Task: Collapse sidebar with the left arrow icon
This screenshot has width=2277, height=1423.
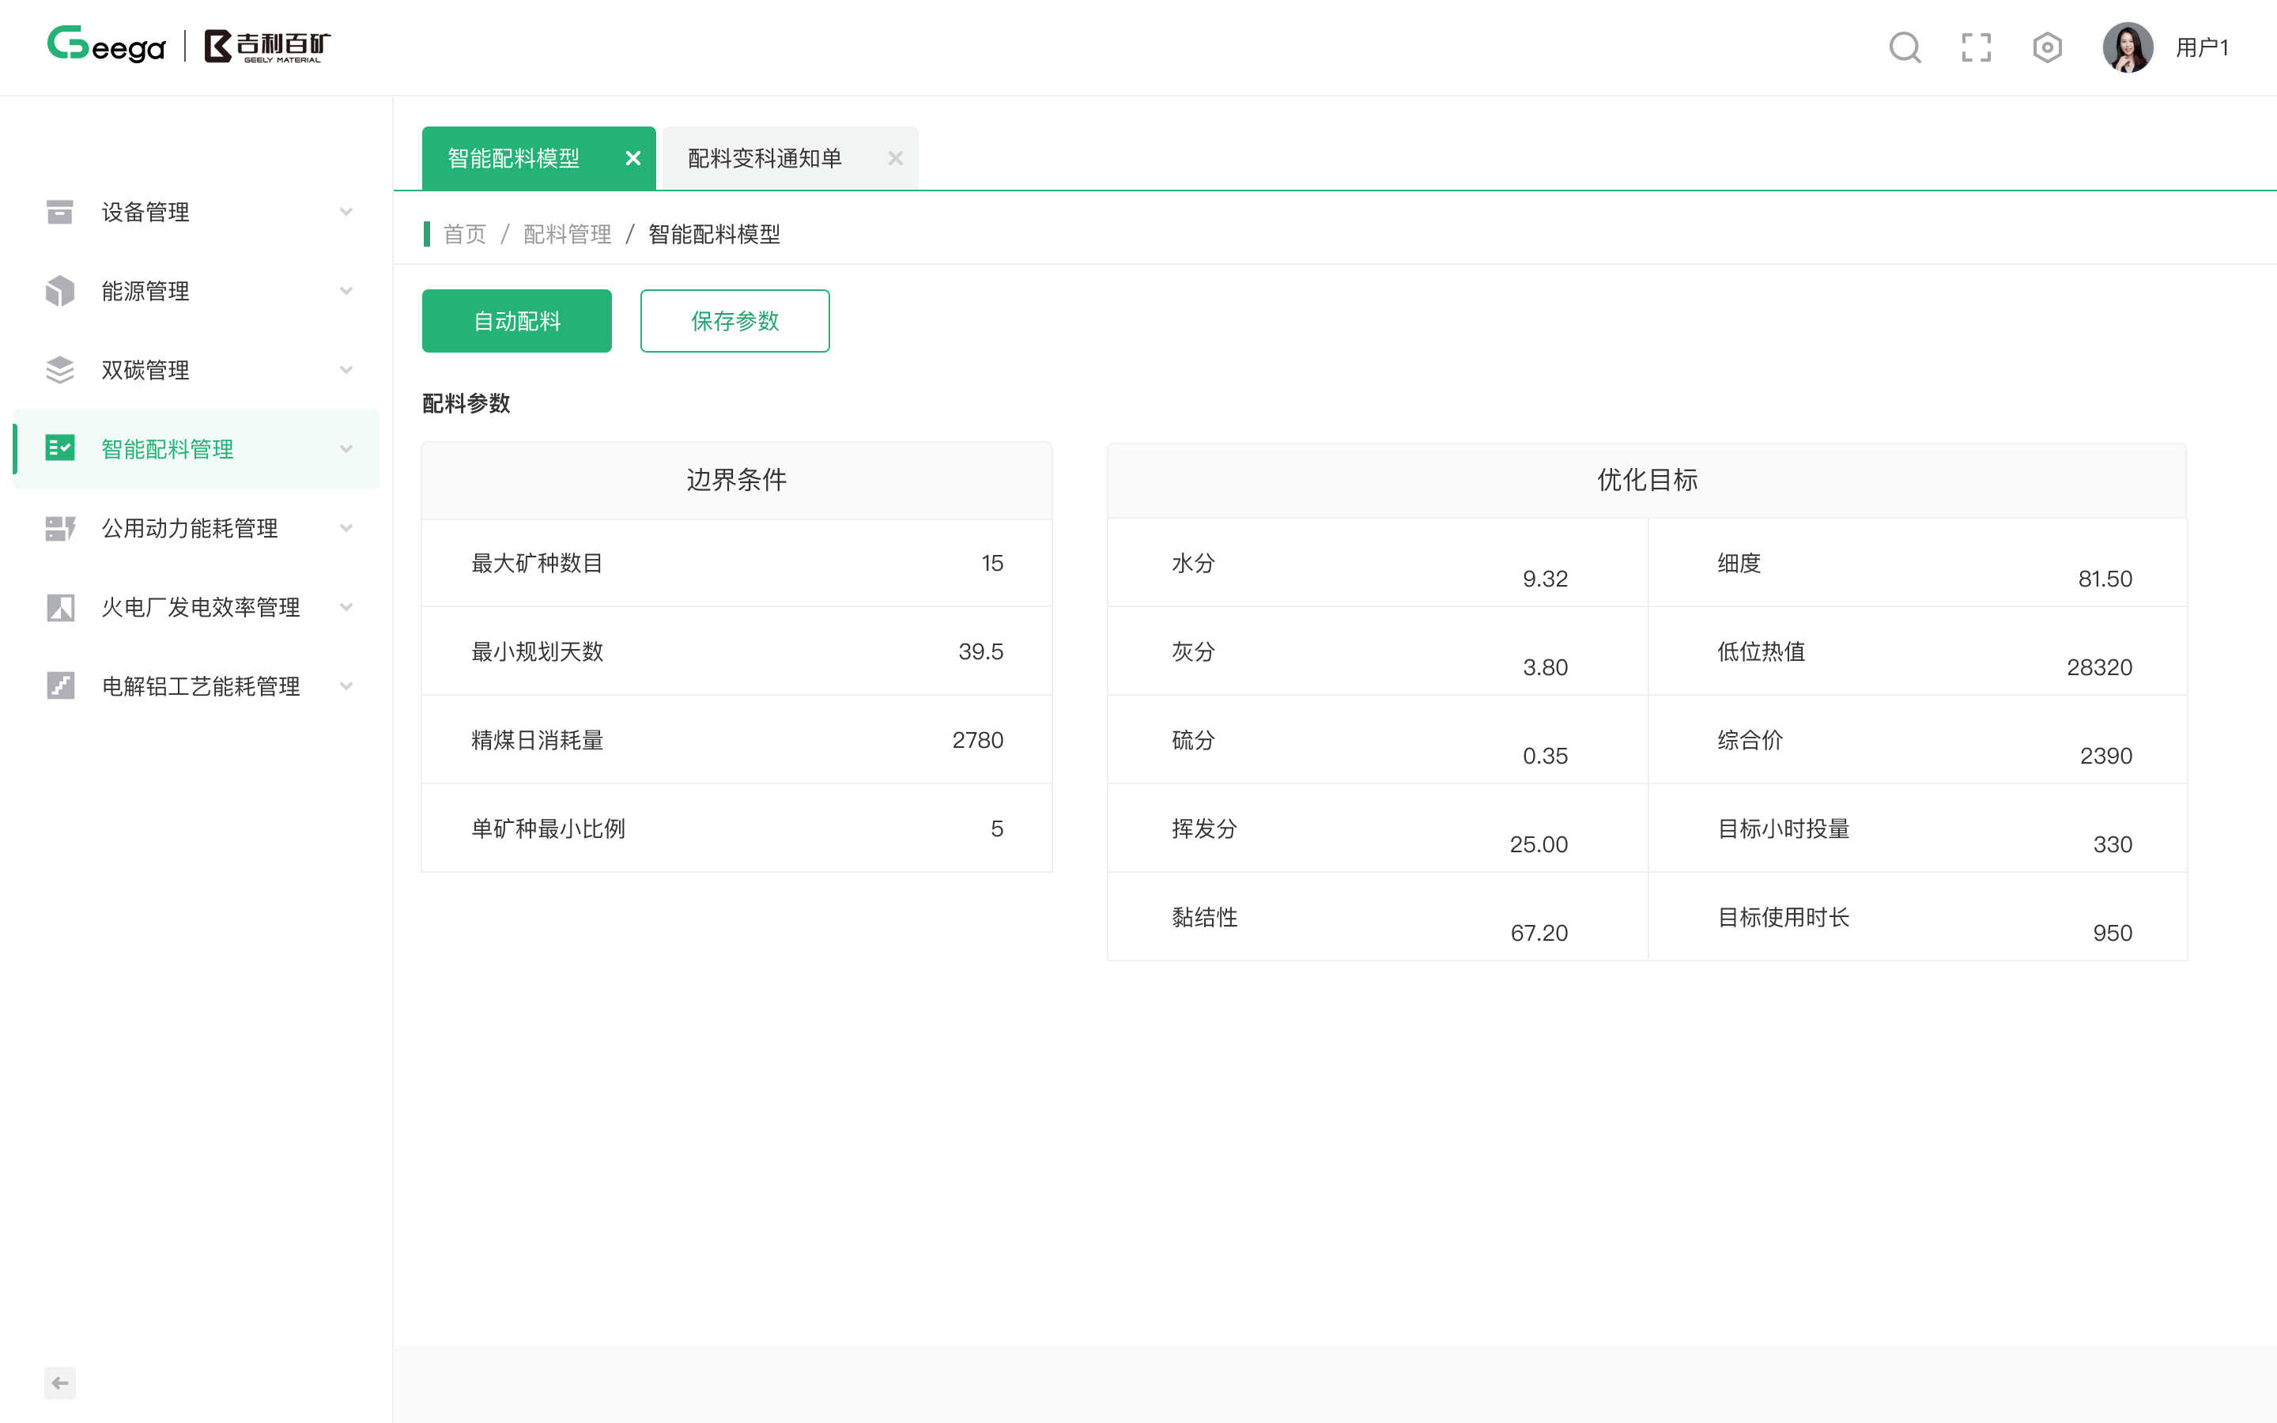Action: click(x=60, y=1383)
